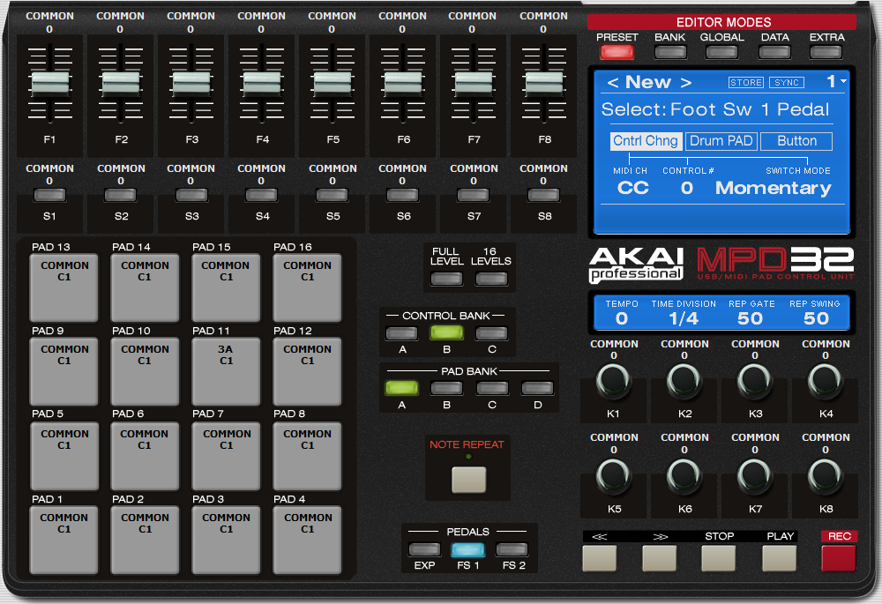Select Pad Bank C
The height and width of the screenshot is (604, 882).
[x=492, y=388]
